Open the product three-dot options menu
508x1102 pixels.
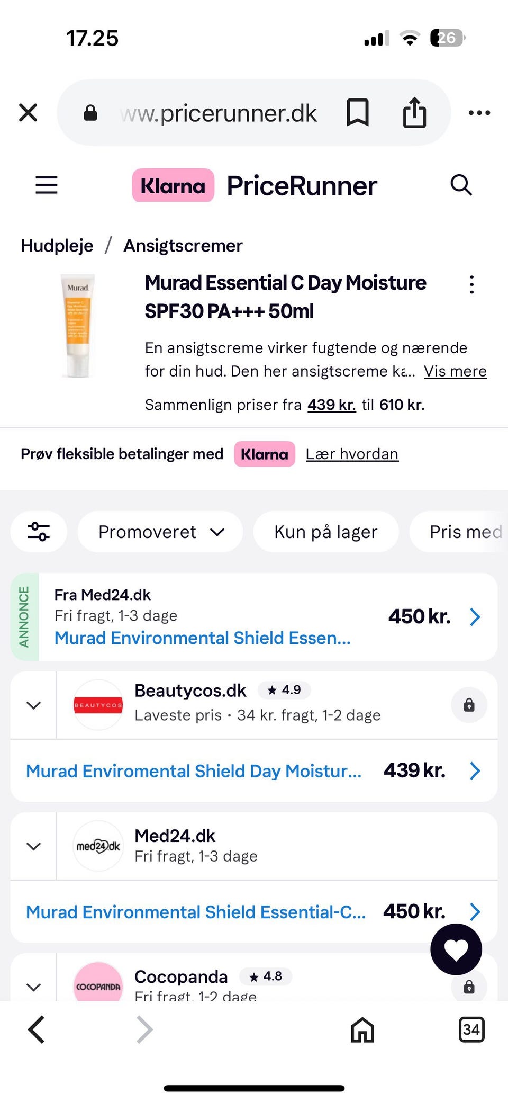pyautogui.click(x=471, y=285)
